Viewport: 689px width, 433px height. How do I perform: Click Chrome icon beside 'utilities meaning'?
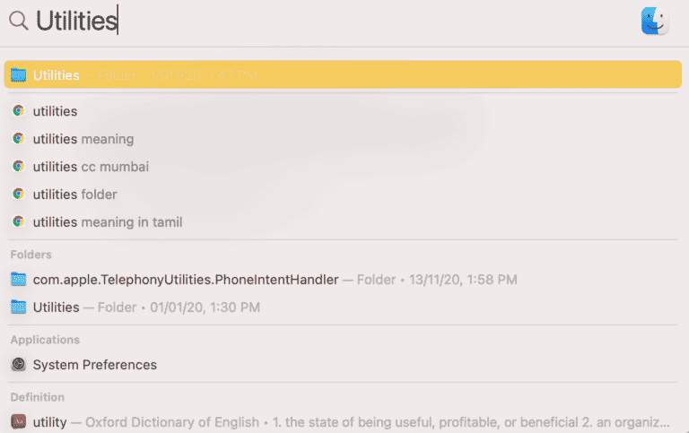coord(19,139)
